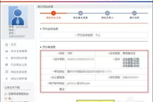
Task: Click the empty 办公室电话 field
Action: (81, 78)
